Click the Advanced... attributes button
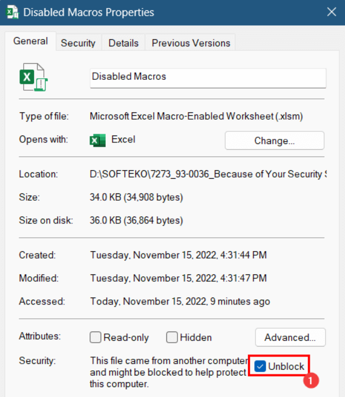 pos(291,337)
